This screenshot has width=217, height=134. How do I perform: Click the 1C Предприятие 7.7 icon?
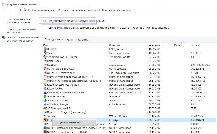pyautogui.click(x=45, y=108)
